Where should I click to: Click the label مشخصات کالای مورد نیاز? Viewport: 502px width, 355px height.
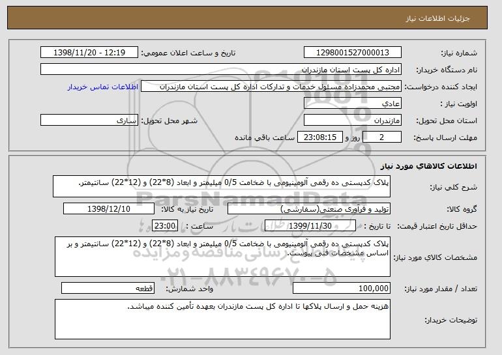[x=435, y=257]
